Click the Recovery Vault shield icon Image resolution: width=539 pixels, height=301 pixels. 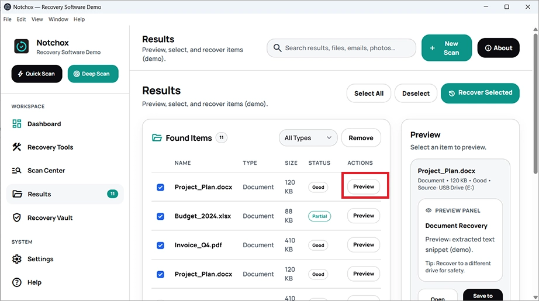pos(17,217)
